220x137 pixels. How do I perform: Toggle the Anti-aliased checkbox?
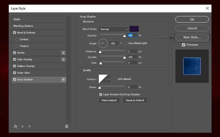coord(115,79)
